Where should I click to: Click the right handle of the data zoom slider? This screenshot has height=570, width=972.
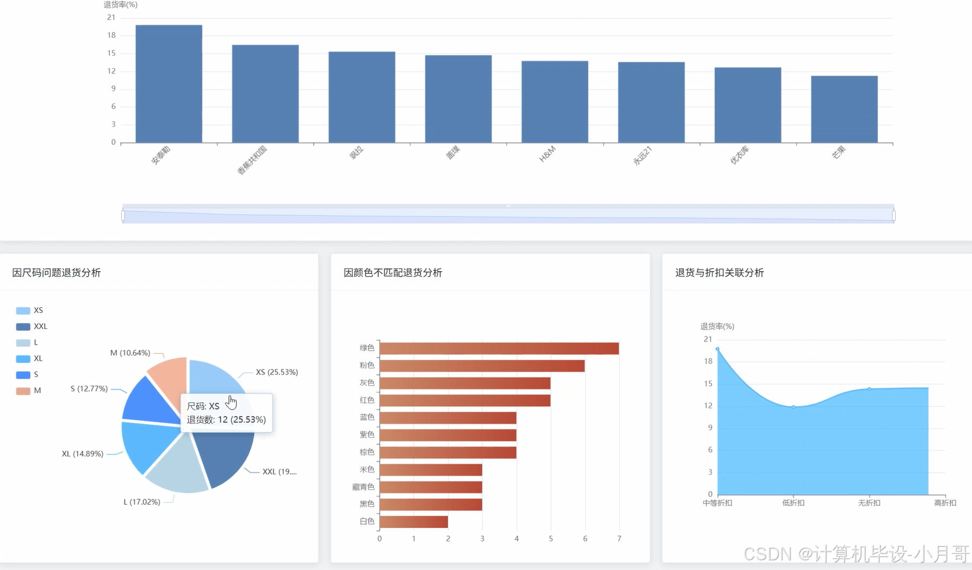(894, 216)
